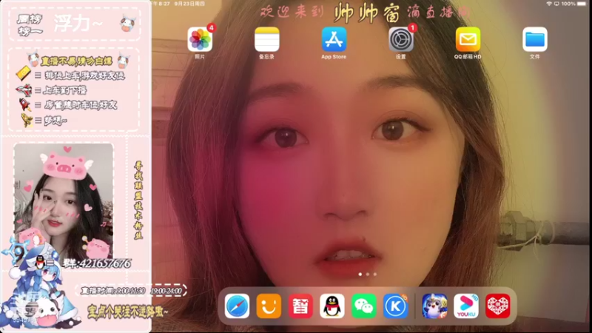
Task: Launch the App Store
Action: (334, 40)
